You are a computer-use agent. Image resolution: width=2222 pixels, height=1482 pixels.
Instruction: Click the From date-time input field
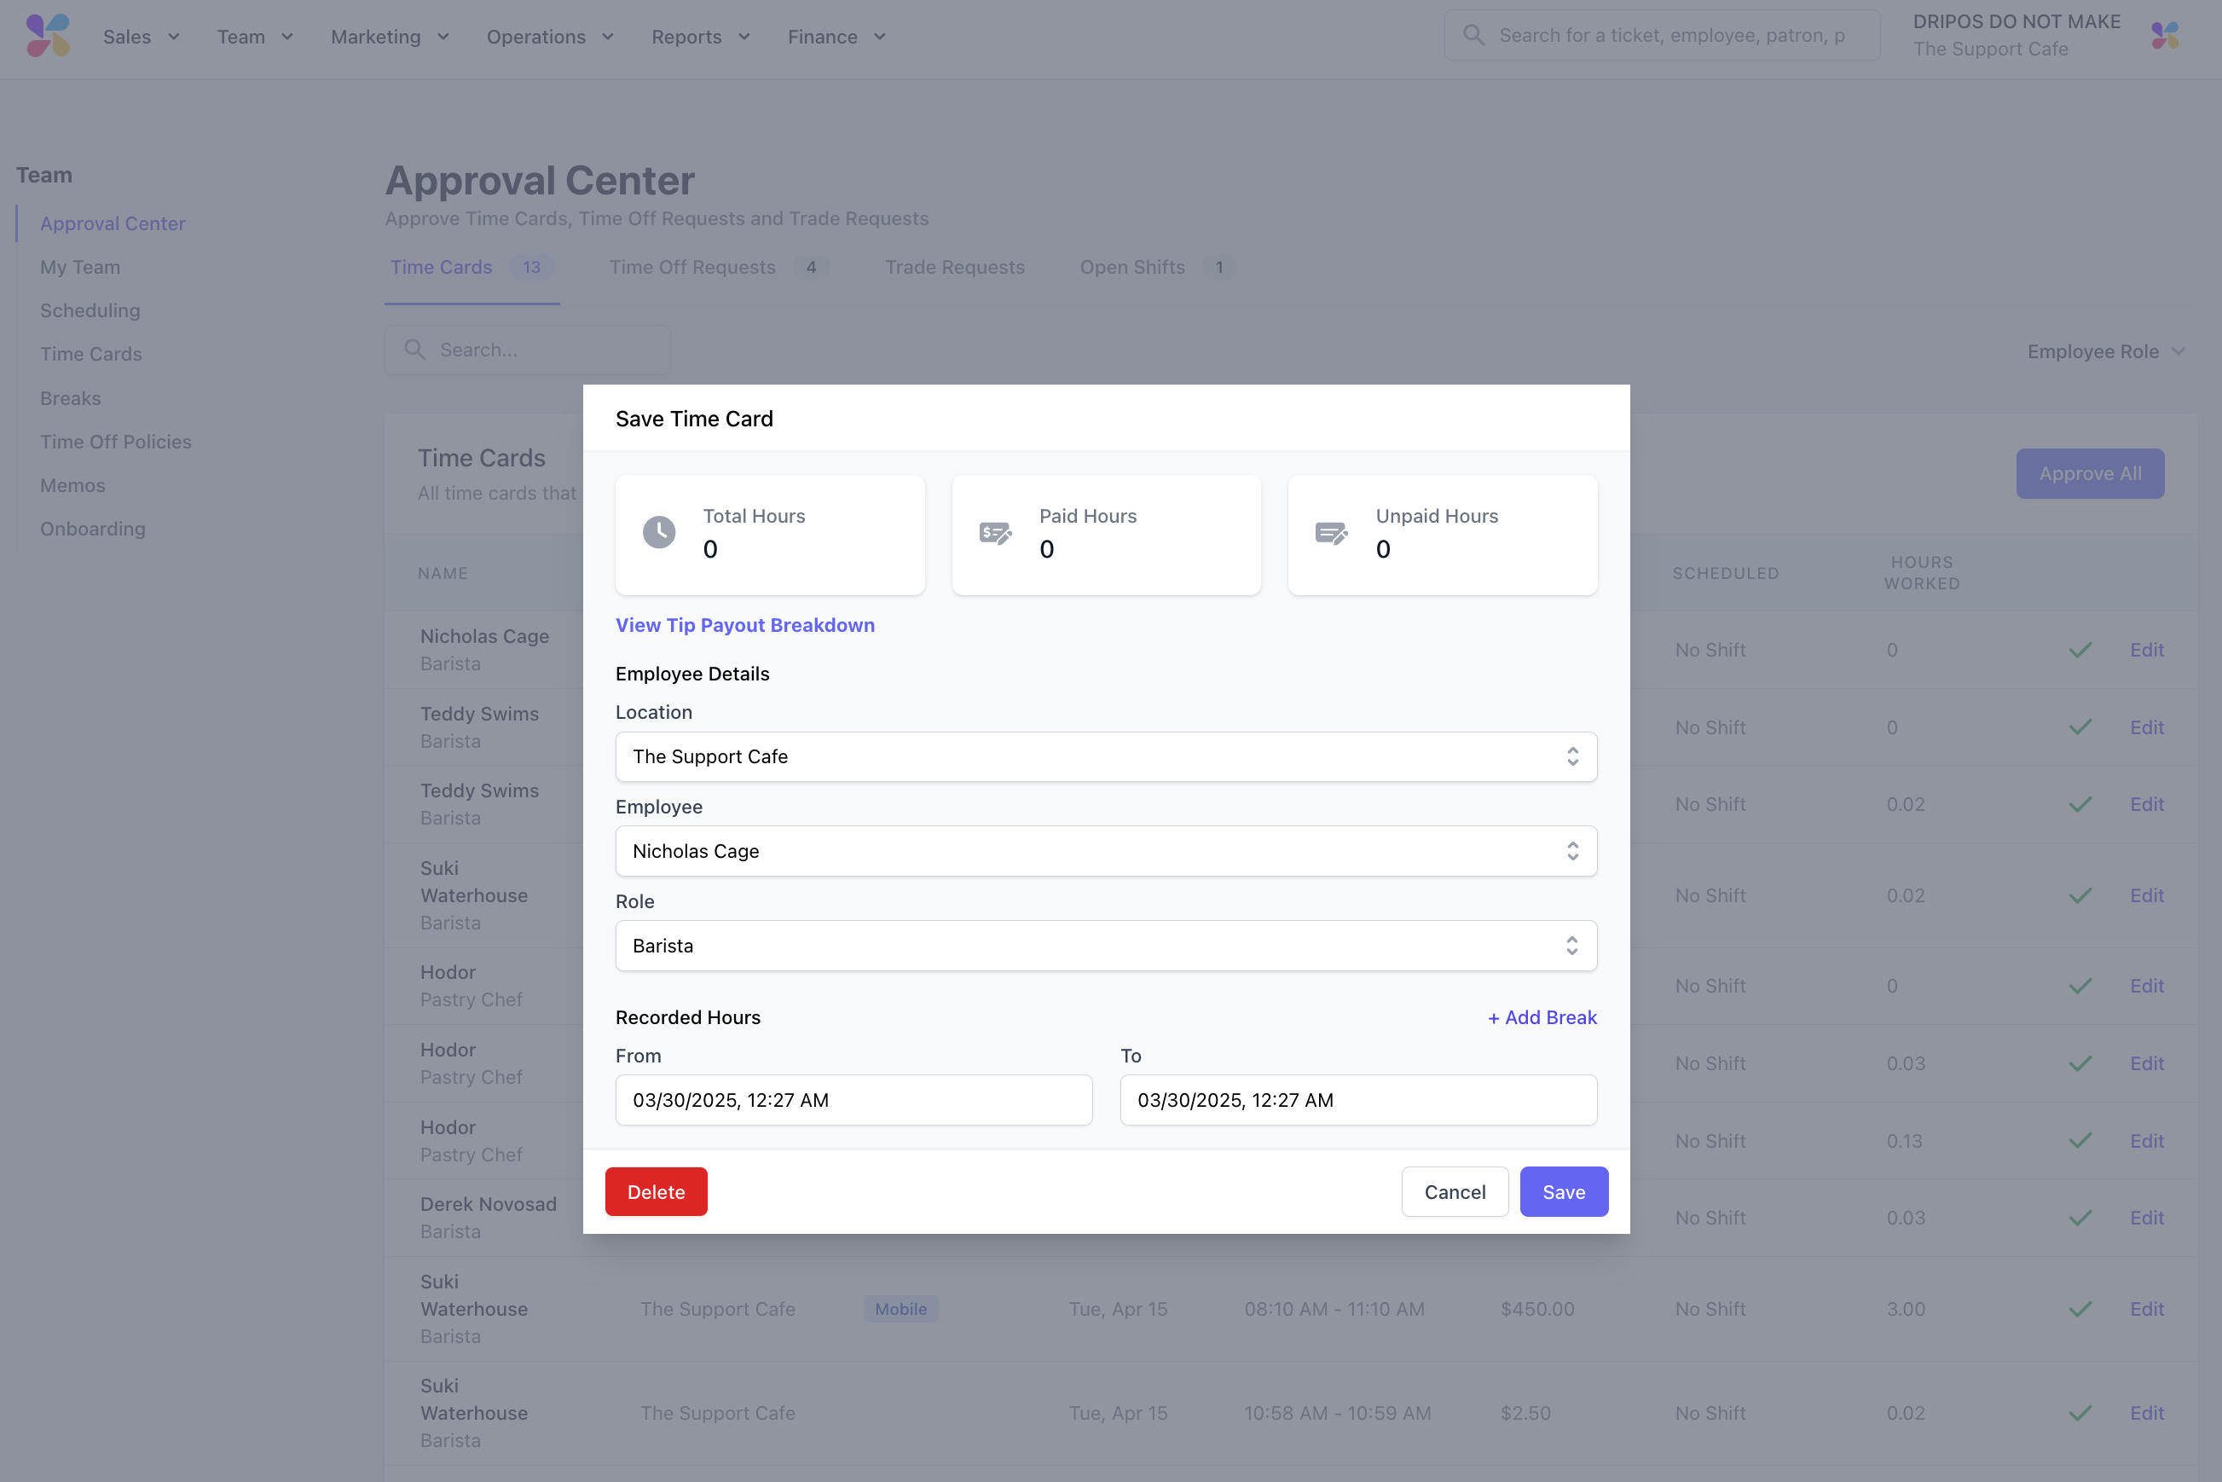tap(853, 1100)
